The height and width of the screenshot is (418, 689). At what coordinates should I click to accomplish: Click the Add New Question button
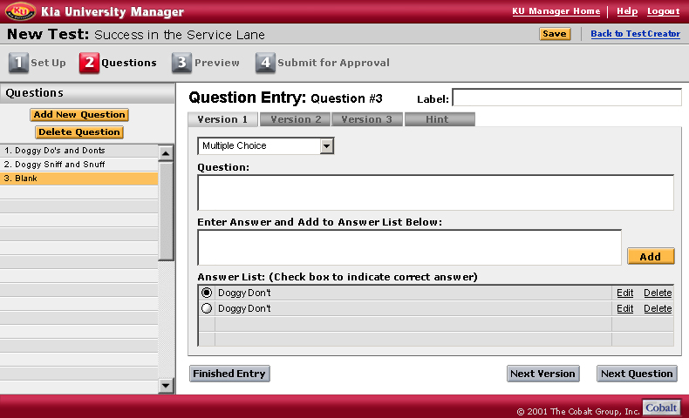[x=79, y=115]
